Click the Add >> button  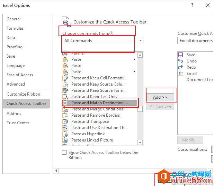[x=160, y=97]
